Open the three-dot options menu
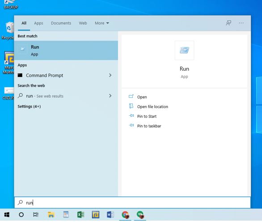The height and width of the screenshot is (222, 262). click(x=241, y=23)
